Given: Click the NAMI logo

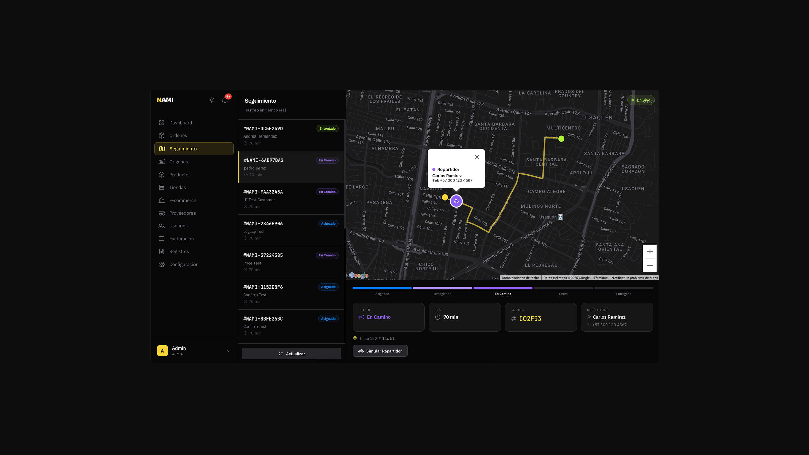Looking at the screenshot, I should [165, 100].
